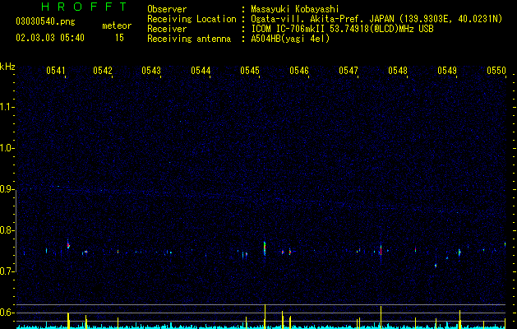517x329 pixels.
Task: Click the 0.8 kHz frequency label
Action: (x=7, y=230)
